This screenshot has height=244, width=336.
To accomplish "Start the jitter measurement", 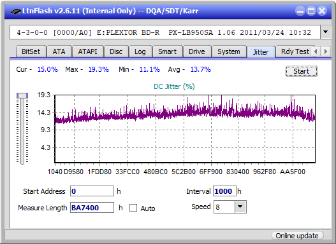I will click(x=302, y=71).
